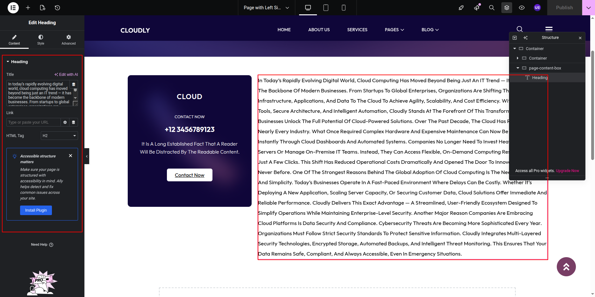Open the History clock icon
The height and width of the screenshot is (297, 595).
pyautogui.click(x=57, y=8)
